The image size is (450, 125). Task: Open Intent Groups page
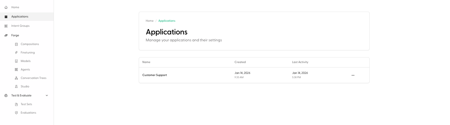coord(20,26)
